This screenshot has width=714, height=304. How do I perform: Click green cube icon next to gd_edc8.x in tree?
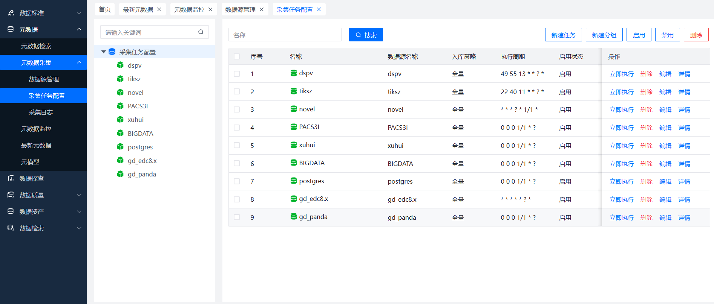[x=120, y=160]
